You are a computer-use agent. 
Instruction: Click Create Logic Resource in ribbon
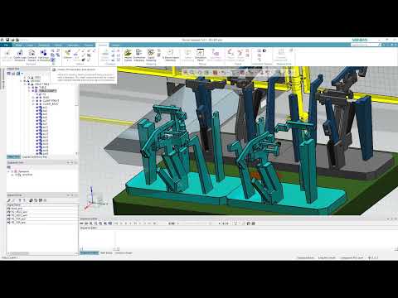[20, 55]
